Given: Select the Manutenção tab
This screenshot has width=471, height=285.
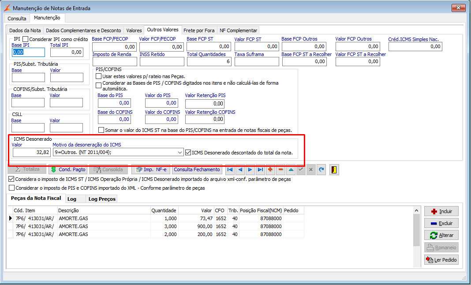Looking at the screenshot, I should (47, 18).
